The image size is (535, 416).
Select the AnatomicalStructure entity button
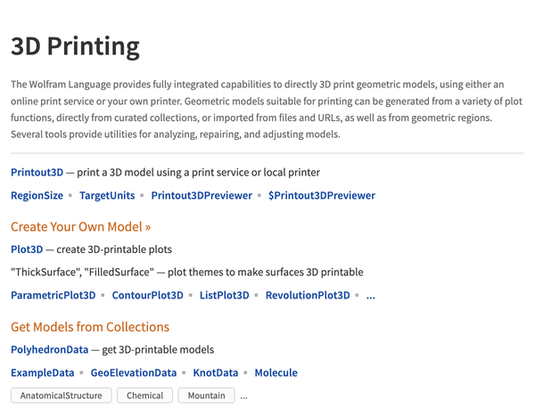(61, 396)
